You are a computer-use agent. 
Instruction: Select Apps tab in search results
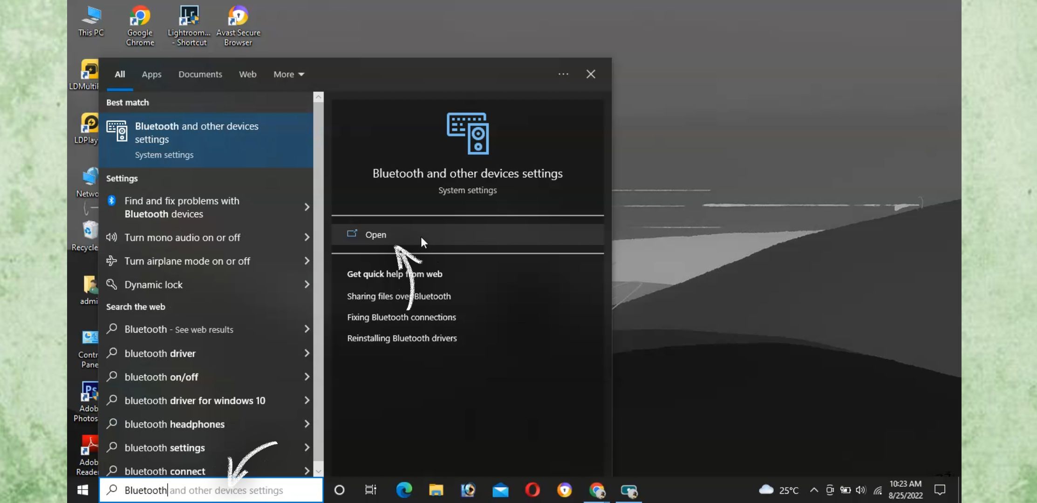151,74
